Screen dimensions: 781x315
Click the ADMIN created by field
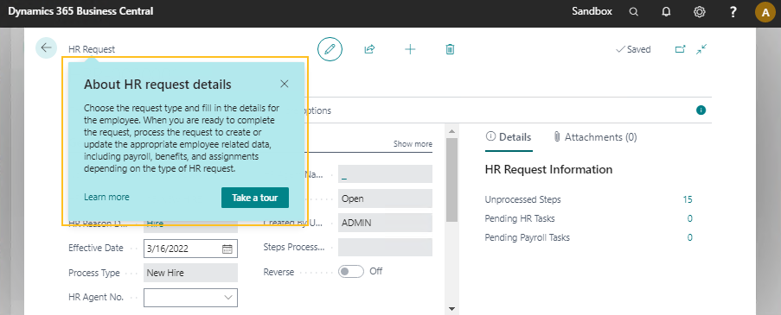[x=385, y=223]
